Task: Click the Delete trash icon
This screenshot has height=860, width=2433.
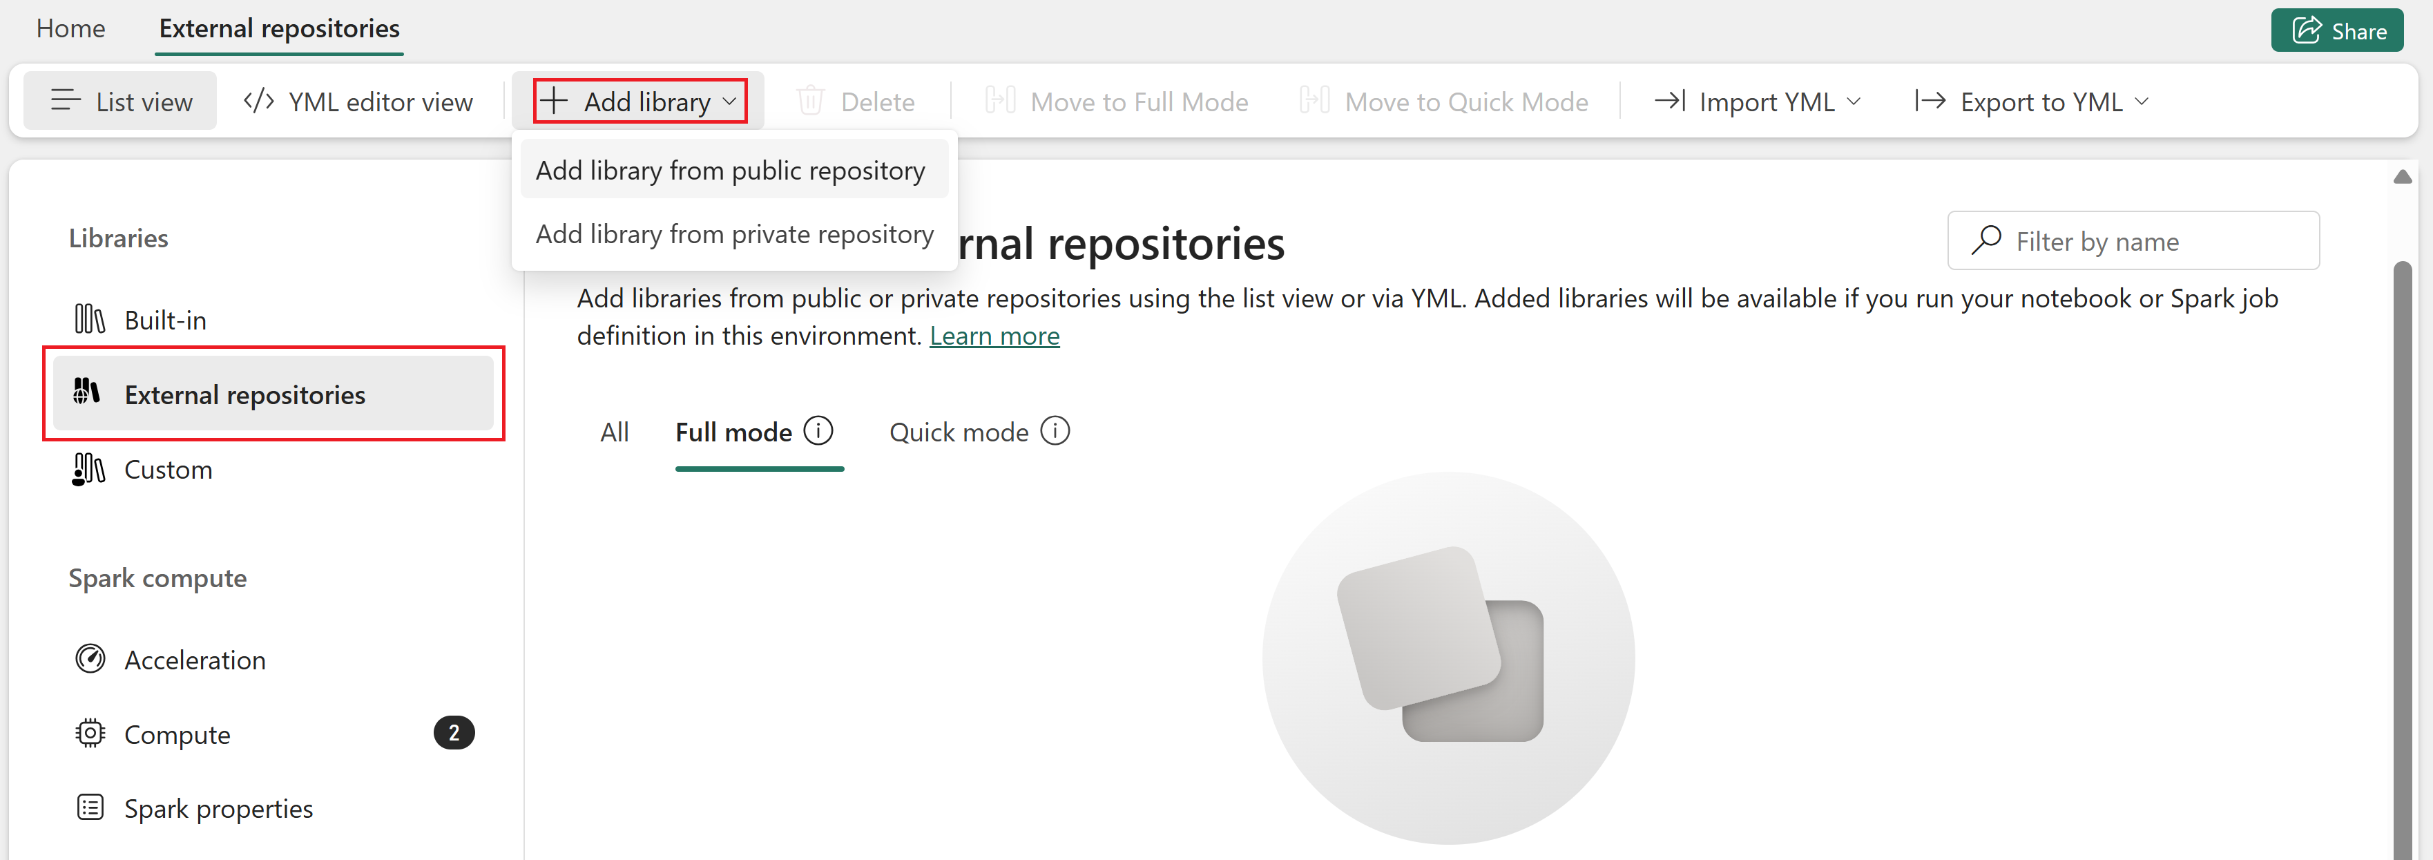Action: click(810, 101)
